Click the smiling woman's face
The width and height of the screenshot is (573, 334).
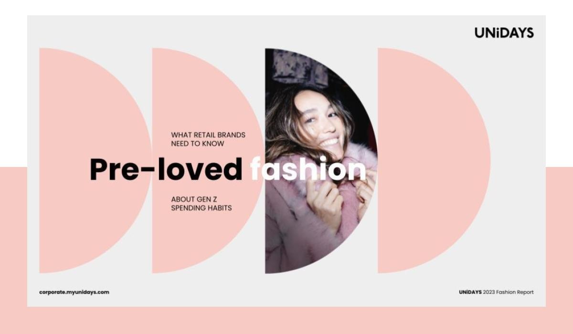point(319,123)
